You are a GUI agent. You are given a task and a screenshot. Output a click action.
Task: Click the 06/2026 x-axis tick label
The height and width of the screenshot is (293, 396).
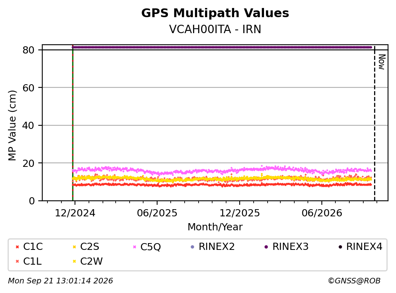point(322,213)
